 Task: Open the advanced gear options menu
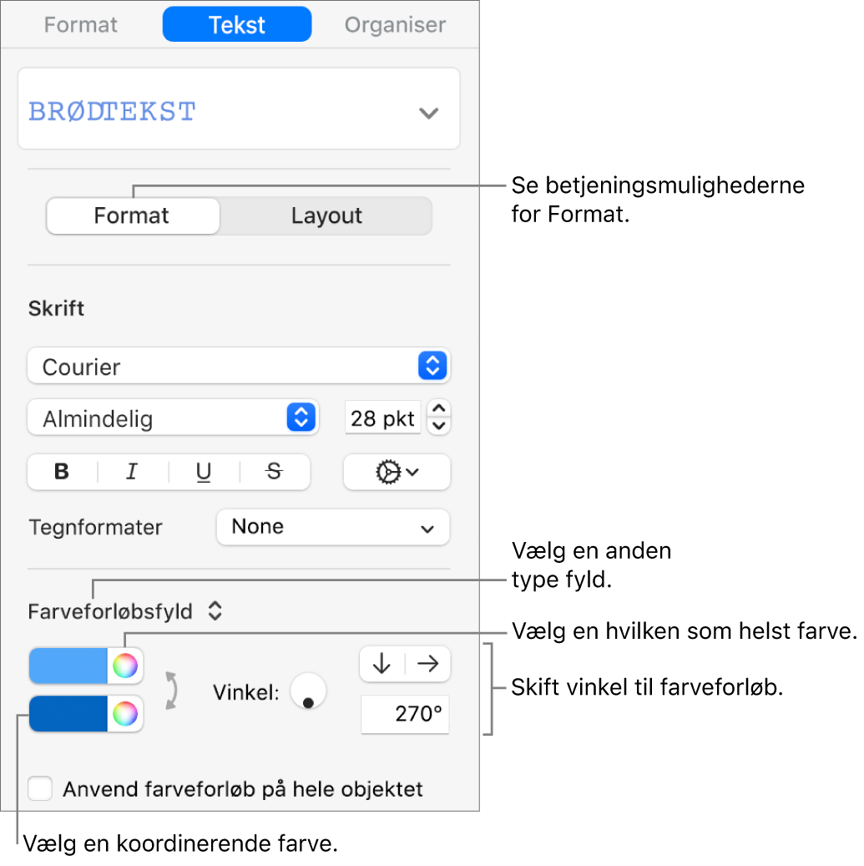[x=397, y=472]
